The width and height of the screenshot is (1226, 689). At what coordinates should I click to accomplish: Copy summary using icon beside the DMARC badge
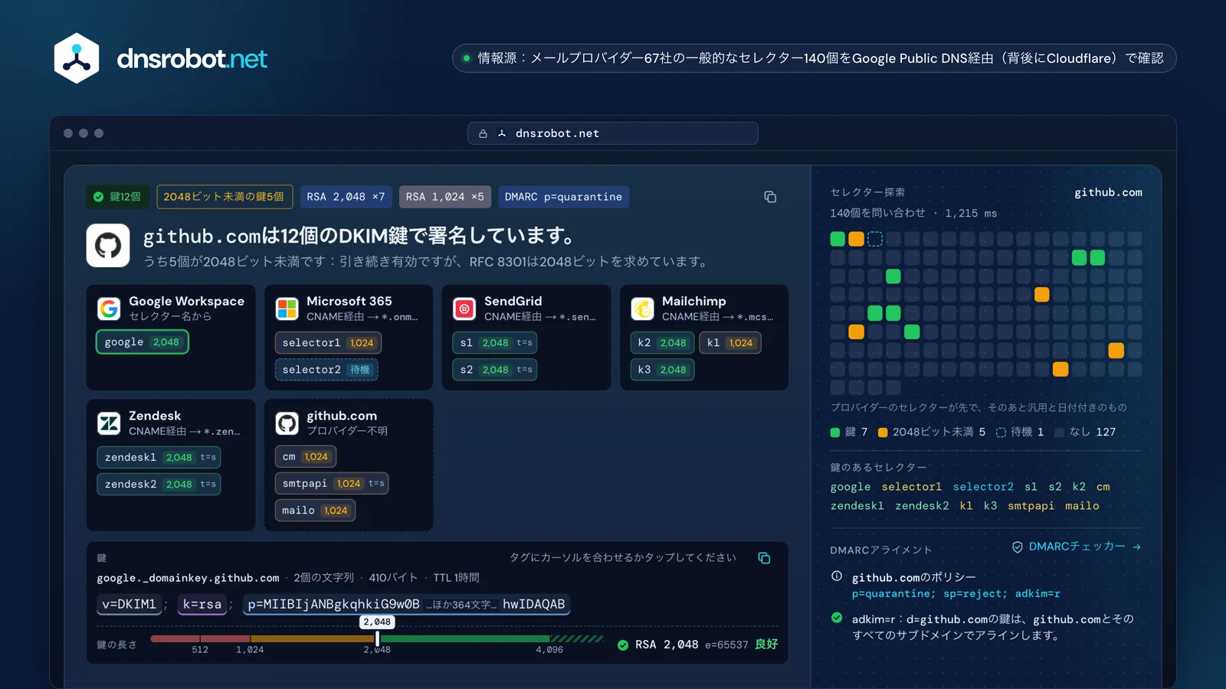770,197
